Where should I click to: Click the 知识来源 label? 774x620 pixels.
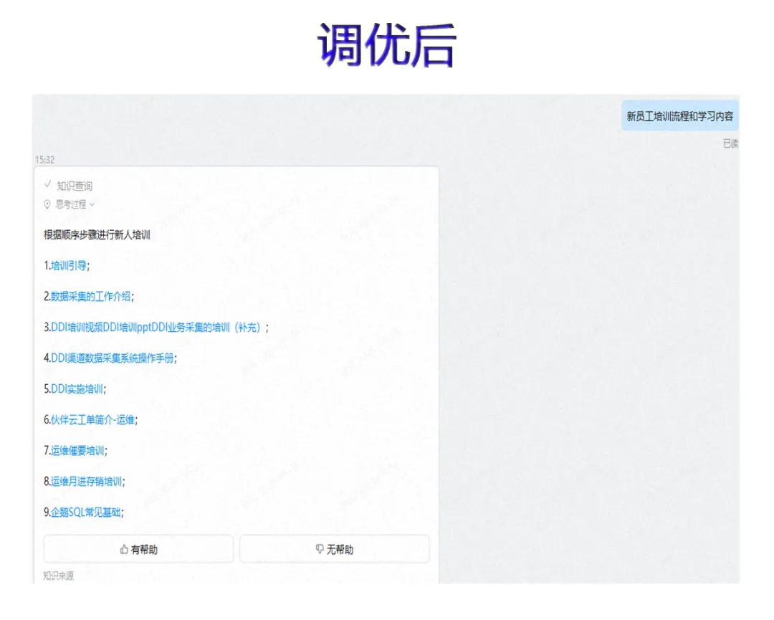(58, 576)
